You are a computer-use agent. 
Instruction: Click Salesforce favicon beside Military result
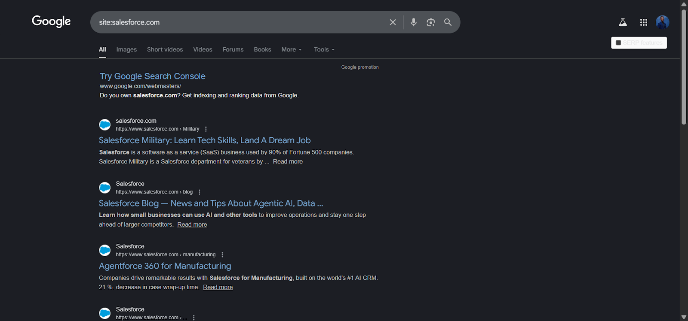tap(105, 125)
